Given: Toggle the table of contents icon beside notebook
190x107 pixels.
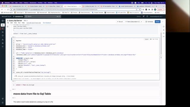Looking at the screenshot, I should coord(7,26).
